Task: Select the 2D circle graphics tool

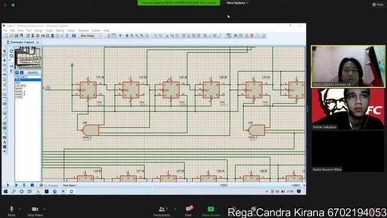Action: point(4,128)
